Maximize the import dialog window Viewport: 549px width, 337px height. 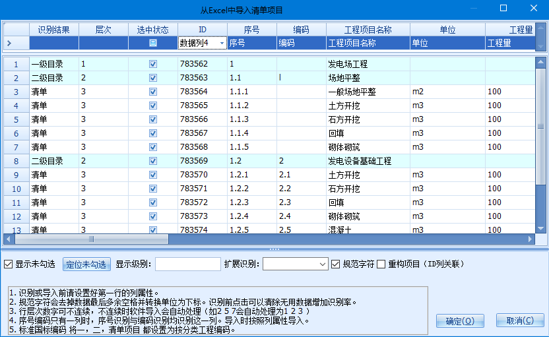[x=503, y=8]
